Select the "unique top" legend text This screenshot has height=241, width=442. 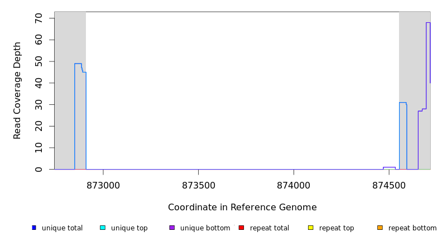click(x=129, y=228)
